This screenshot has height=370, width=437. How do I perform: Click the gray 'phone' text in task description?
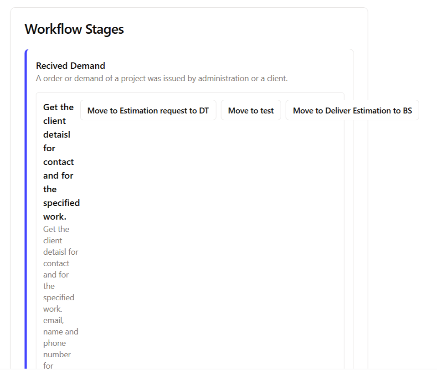click(54, 343)
